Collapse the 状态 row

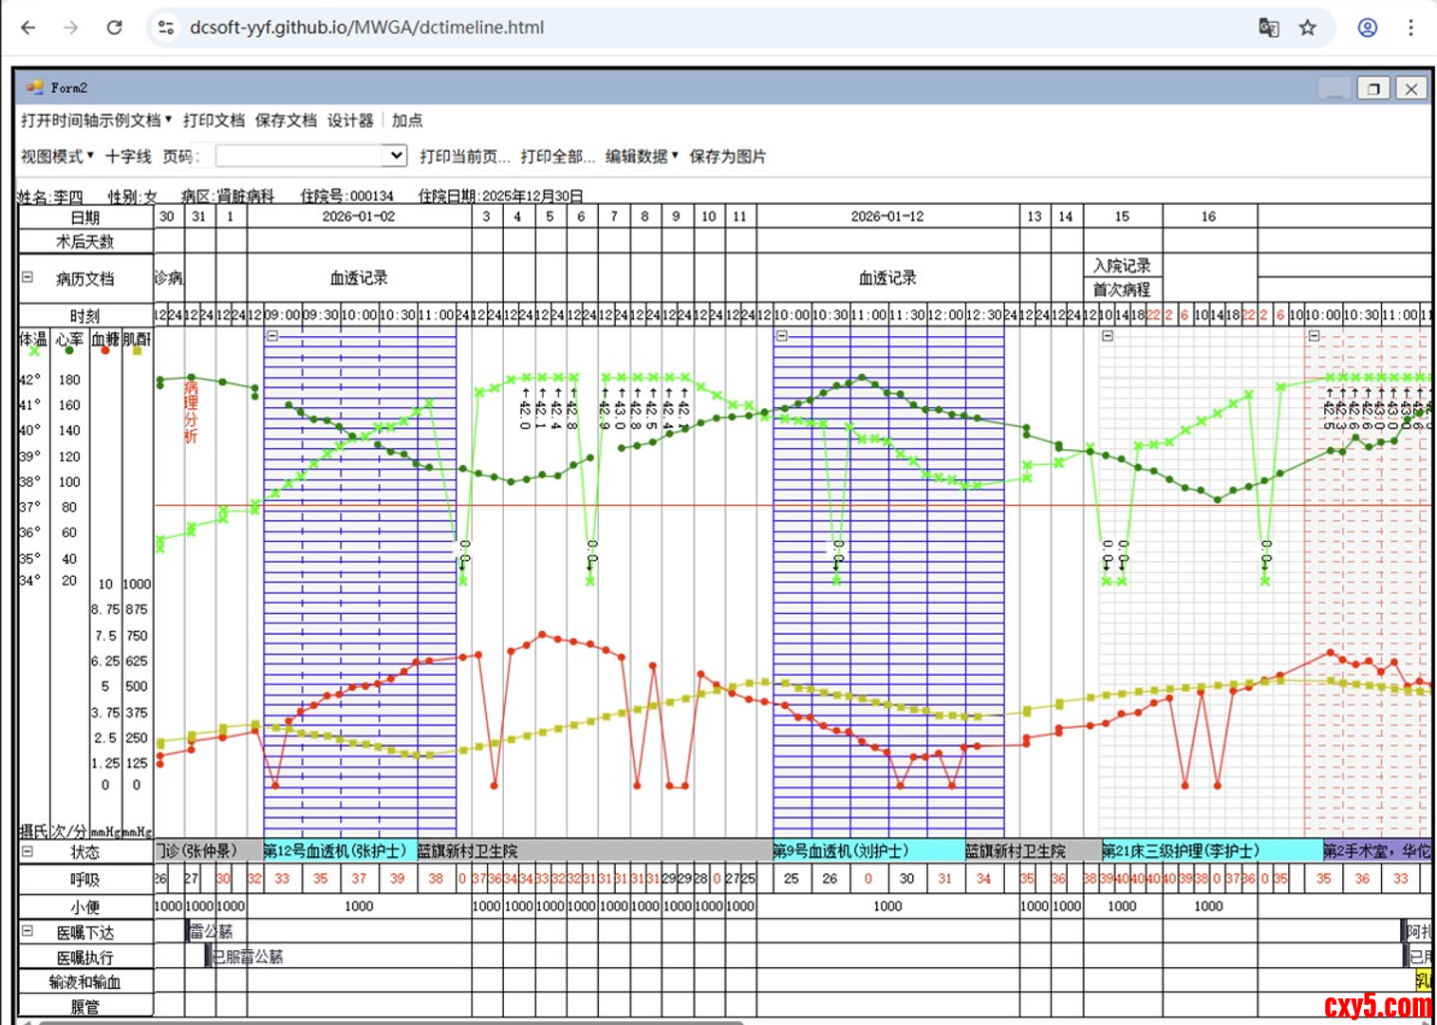[28, 851]
